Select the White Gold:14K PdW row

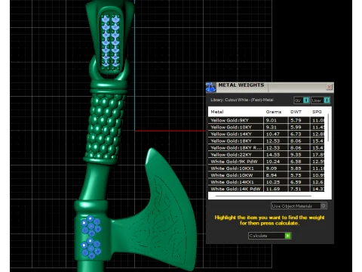tap(266, 189)
